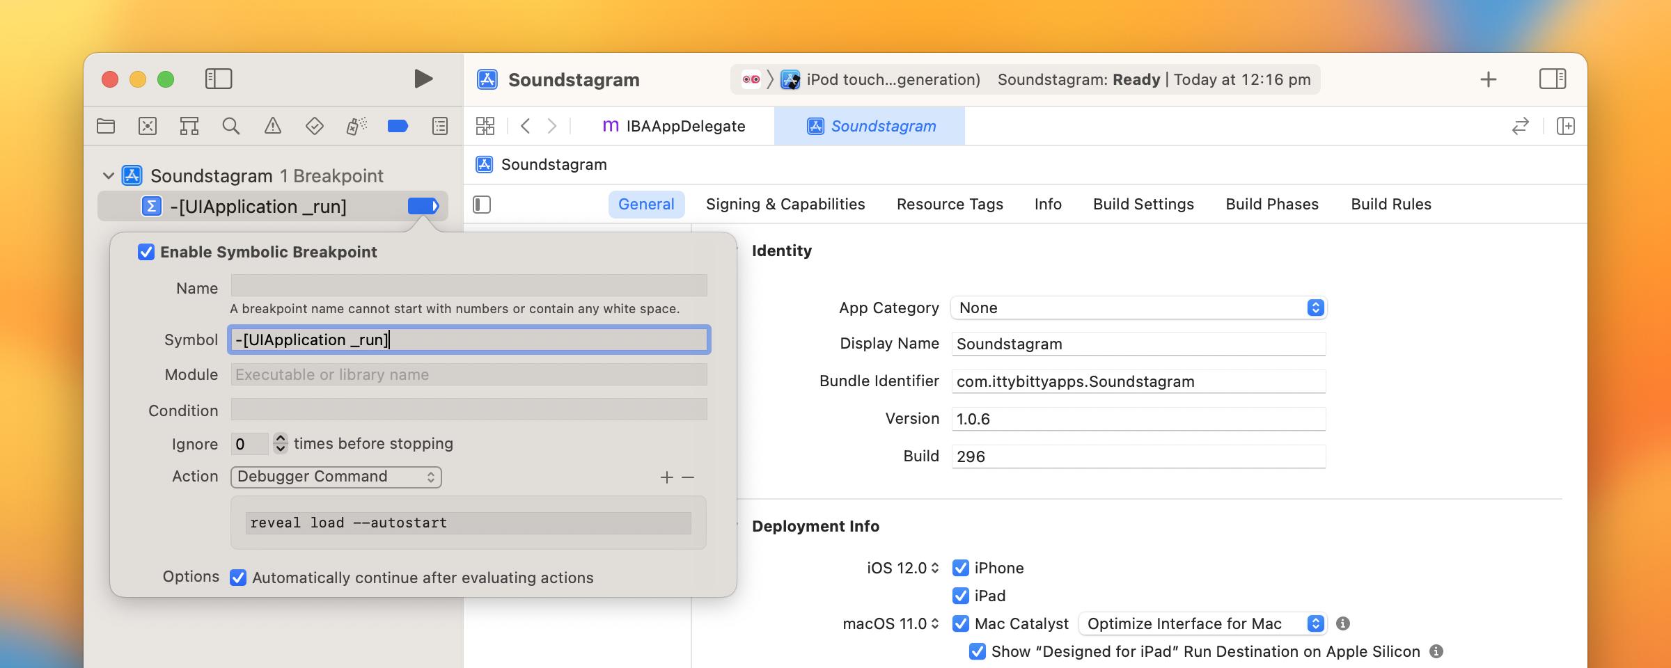Collapse the Soundstagram breakpoint group
This screenshot has width=1671, height=668.
point(108,175)
